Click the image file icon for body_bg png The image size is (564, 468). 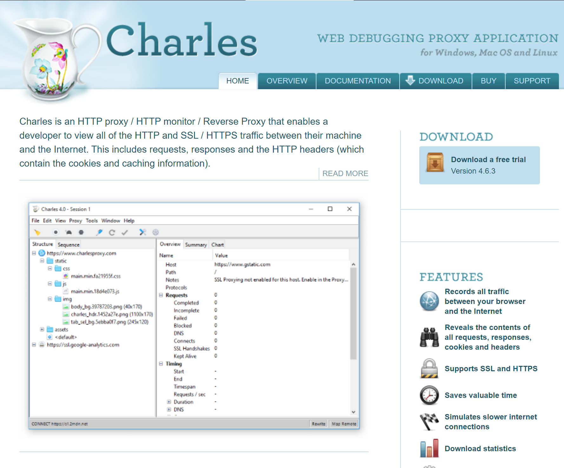pos(66,307)
